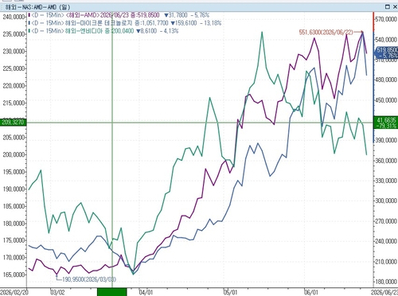Click the ▼159.6100 -13.18% change value for 마이크론
Image resolution: width=398 pixels, height=296 pixels.
point(196,23)
